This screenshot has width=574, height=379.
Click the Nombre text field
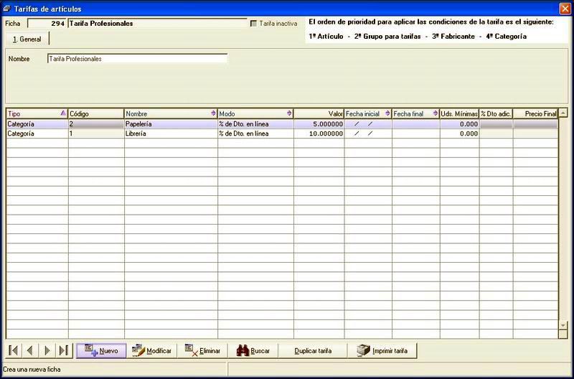[x=137, y=59]
